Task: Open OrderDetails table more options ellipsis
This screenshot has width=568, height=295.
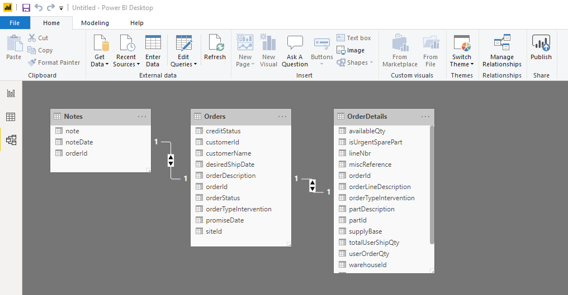Action: [x=425, y=117]
